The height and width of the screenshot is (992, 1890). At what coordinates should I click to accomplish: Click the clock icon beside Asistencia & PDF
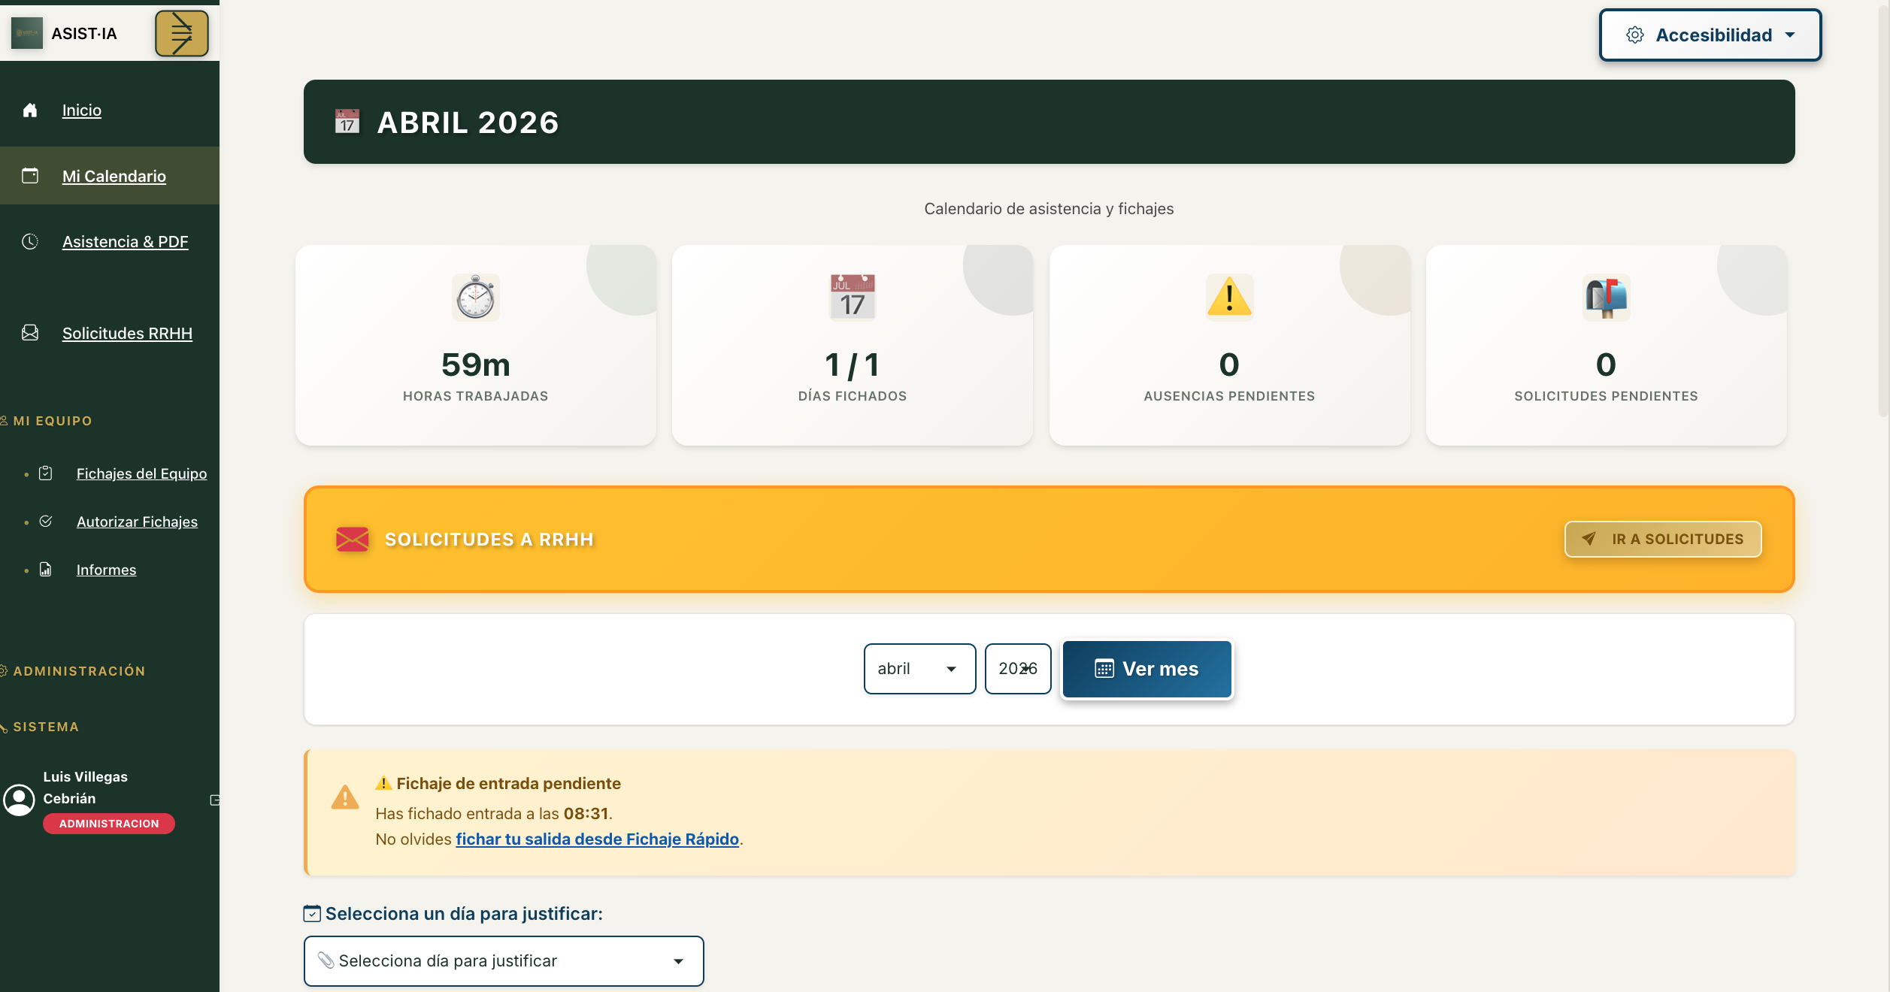click(30, 241)
